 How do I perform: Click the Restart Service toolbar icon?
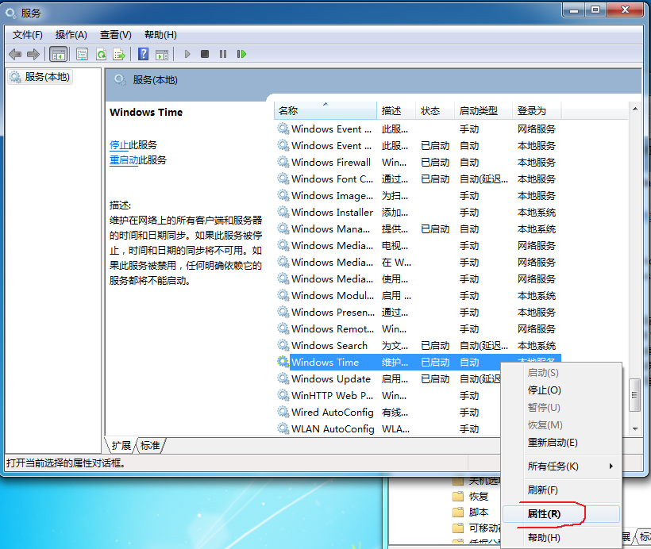241,54
